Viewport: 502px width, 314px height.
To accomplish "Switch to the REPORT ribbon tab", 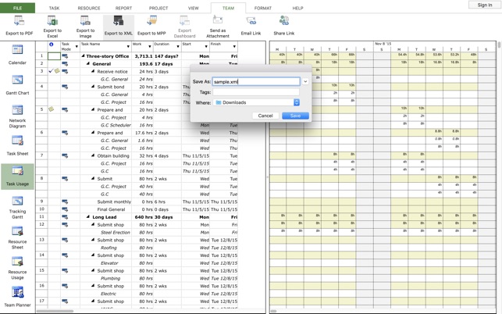I will click(123, 8).
